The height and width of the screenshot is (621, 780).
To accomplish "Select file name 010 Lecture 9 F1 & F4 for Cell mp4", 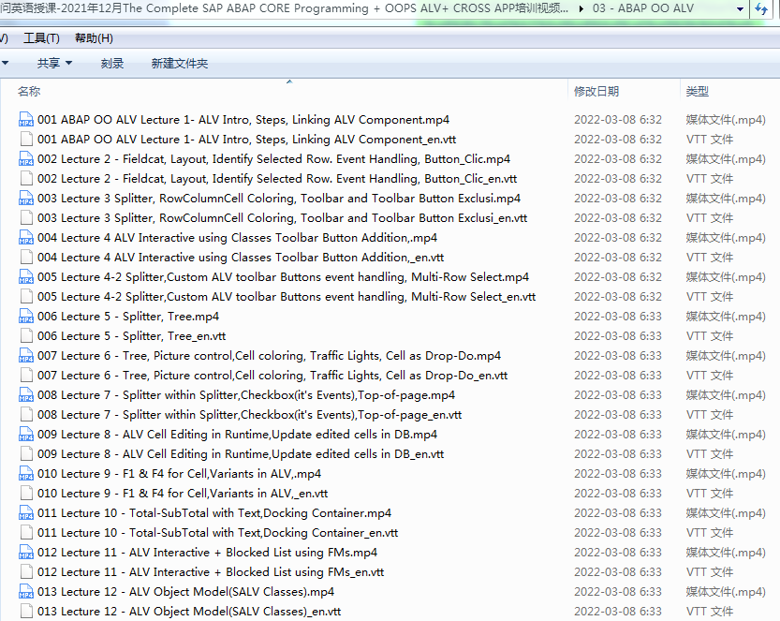I will 180,473.
